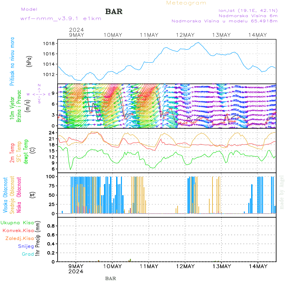This screenshot has width=288, height=288.
Task: Click the 1012 pressure tick label
Action: 49,74
